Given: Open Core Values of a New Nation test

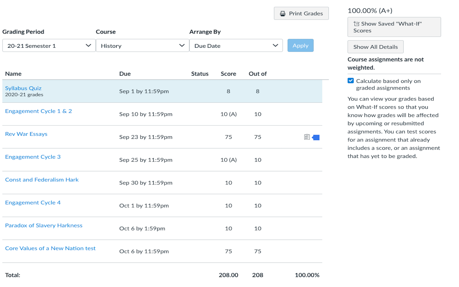Looking at the screenshot, I should [x=50, y=248].
